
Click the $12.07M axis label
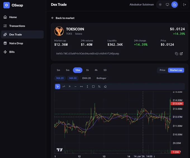(177, 117)
